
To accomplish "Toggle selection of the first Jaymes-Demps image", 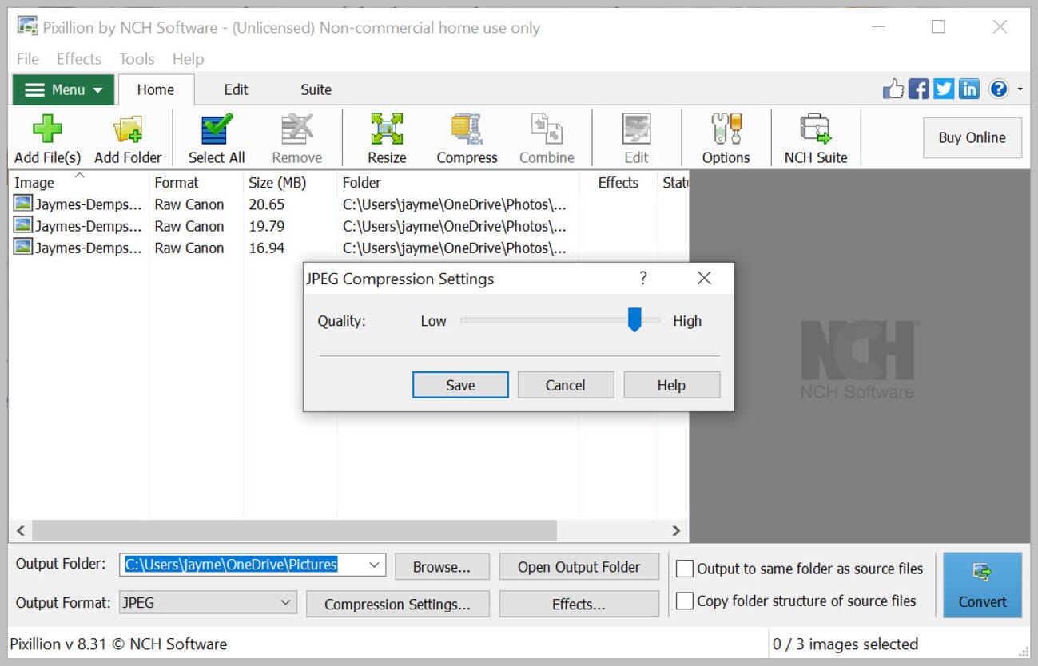I will point(76,204).
